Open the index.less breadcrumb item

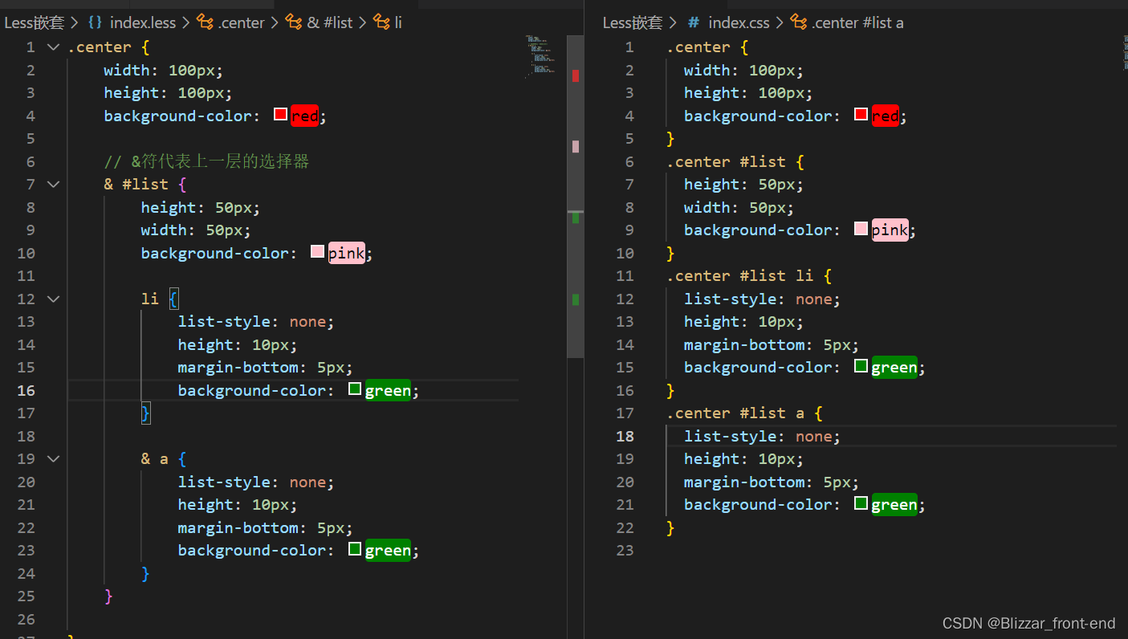[143, 22]
